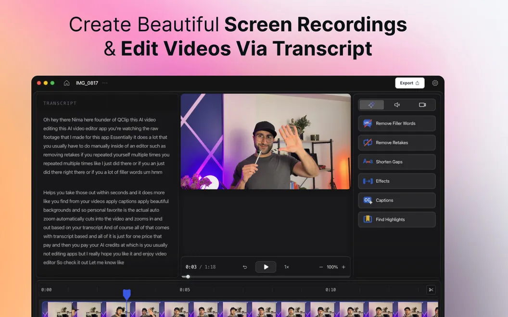This screenshot has width=508, height=317.
Task: Click the Remove Retakes icon
Action: (x=368, y=143)
